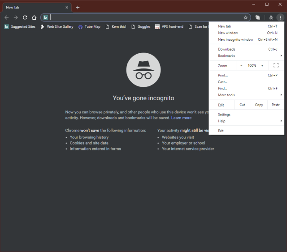Close the three-dot Chrome menu button
Screen dimensions: 287x252
pyautogui.click(x=280, y=17)
